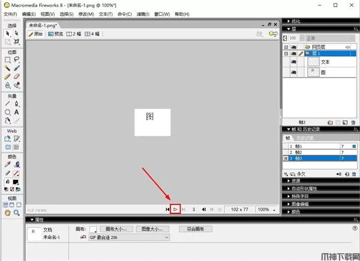Select the Slice tool
This screenshot has width=360, height=261.
point(17,139)
